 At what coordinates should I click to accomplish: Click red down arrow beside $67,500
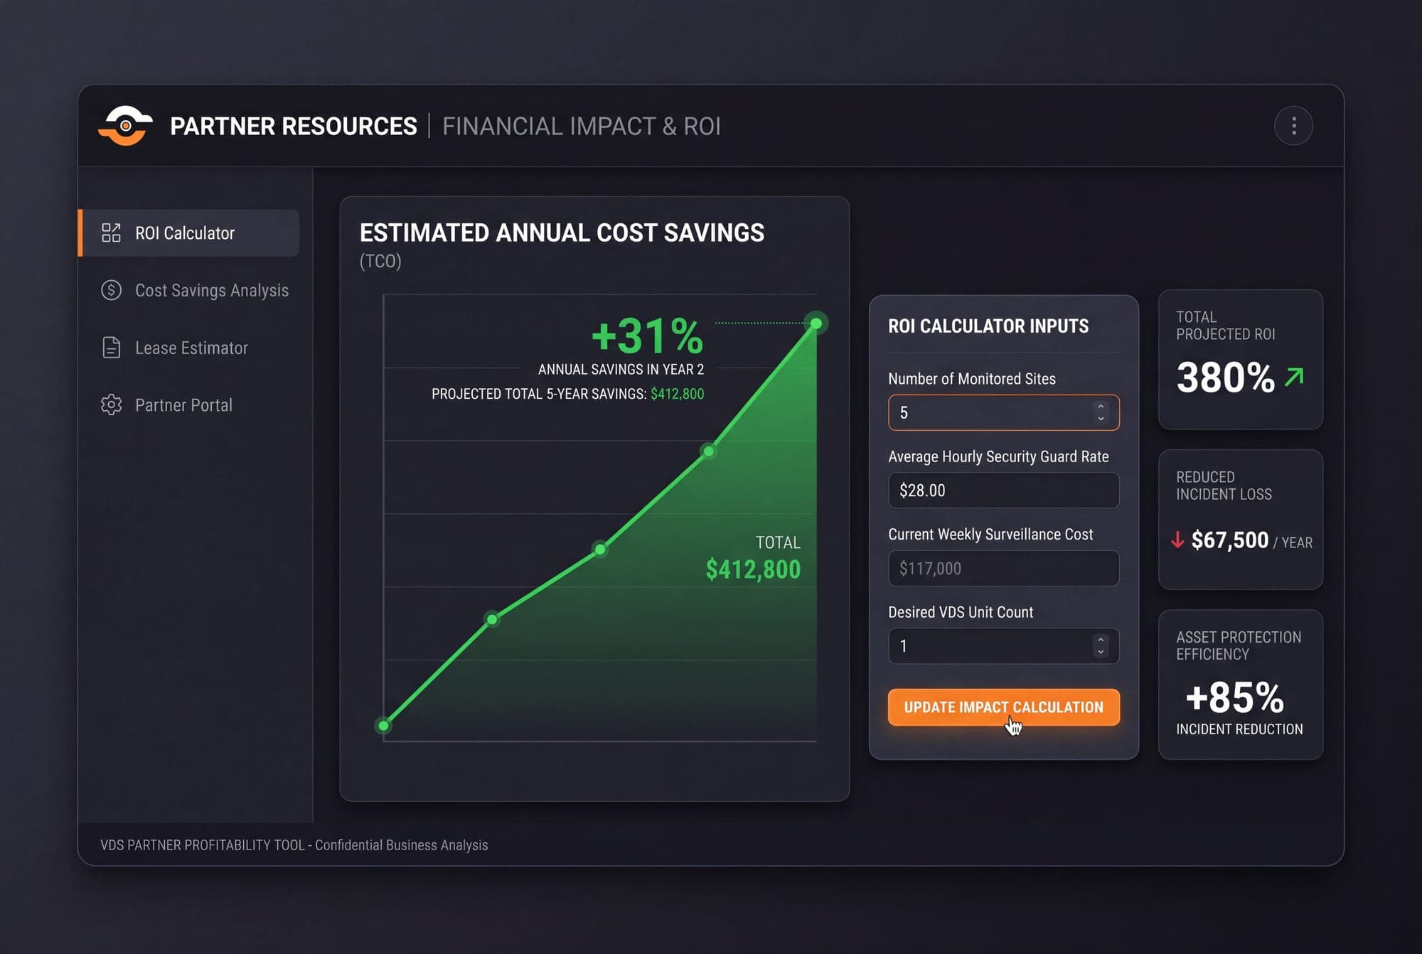(1177, 540)
